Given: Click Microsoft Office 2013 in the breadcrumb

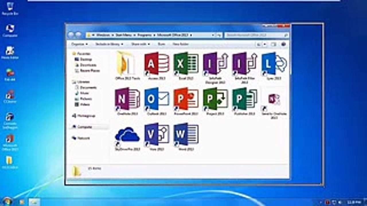Looking at the screenshot, I should click(173, 35).
